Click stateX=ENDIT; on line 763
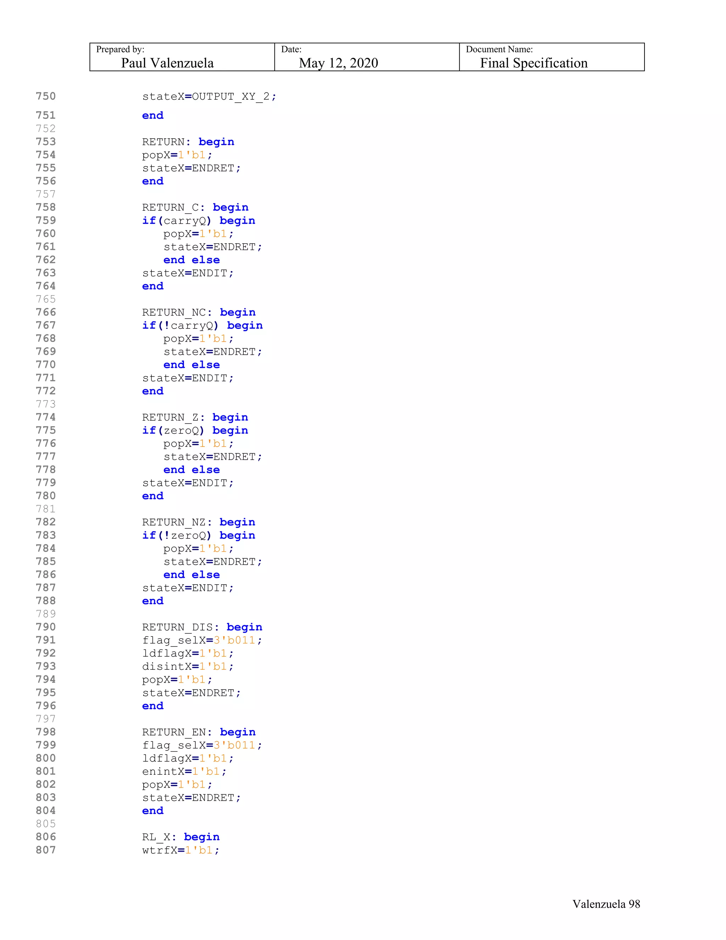The image size is (726, 940). pyautogui.click(x=188, y=273)
